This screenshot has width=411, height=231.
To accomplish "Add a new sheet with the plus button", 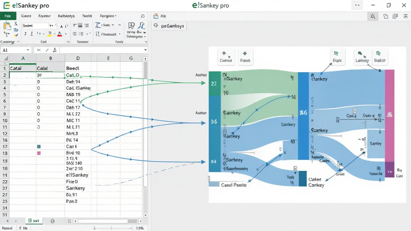I will pos(53,221).
